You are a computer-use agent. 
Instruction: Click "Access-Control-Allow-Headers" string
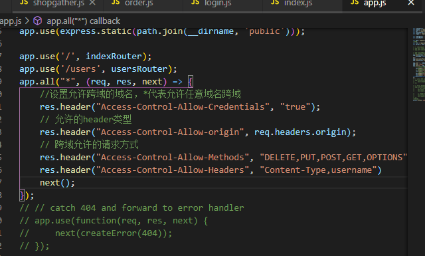[x=173, y=170]
